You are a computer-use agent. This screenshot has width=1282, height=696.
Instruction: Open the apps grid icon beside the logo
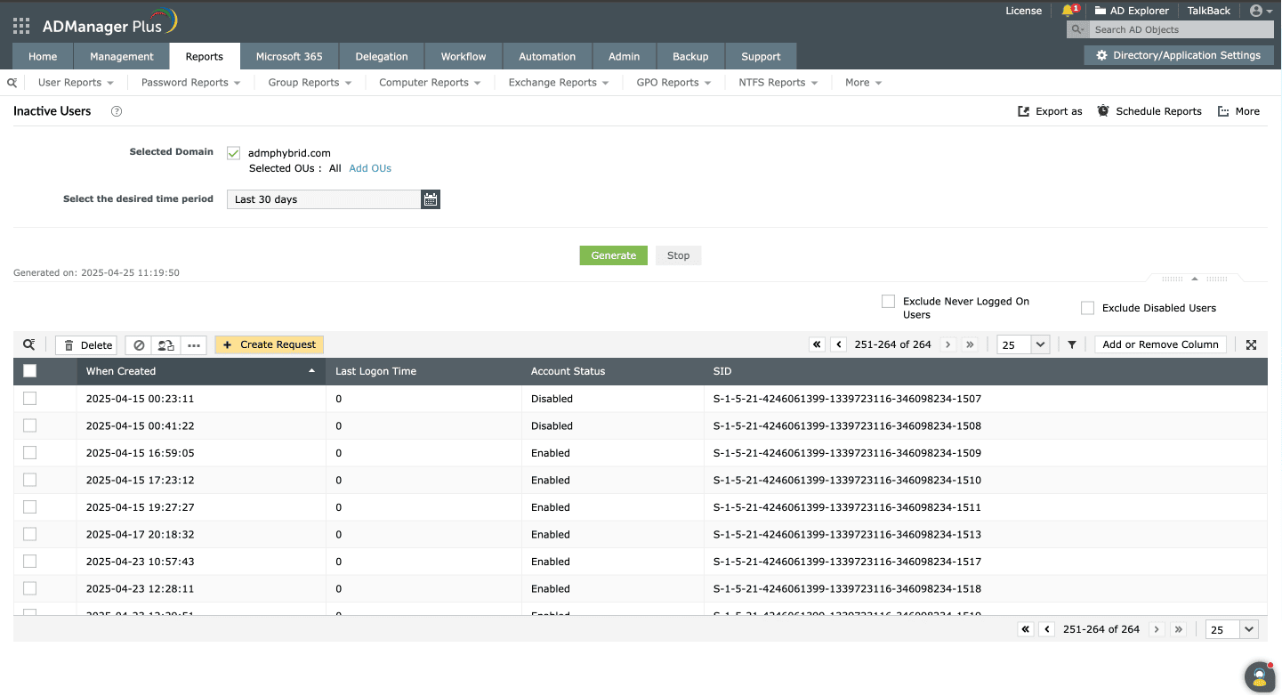pos(20,25)
